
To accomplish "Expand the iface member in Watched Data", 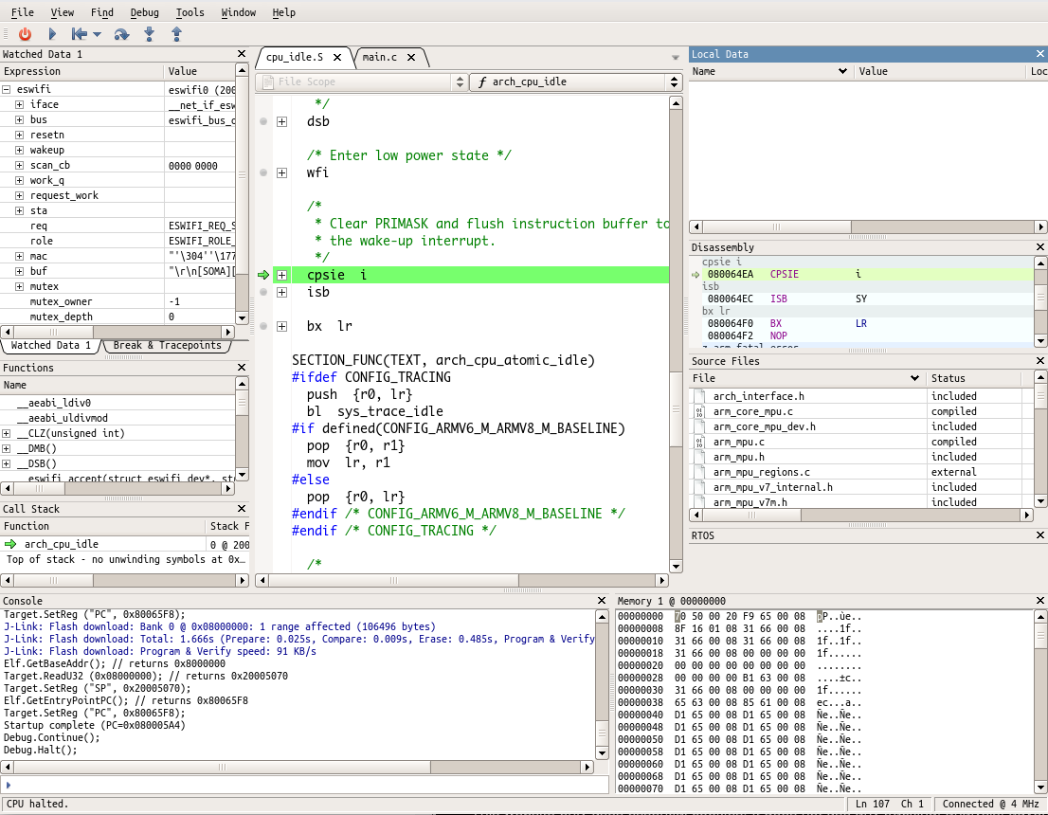I will coord(19,104).
